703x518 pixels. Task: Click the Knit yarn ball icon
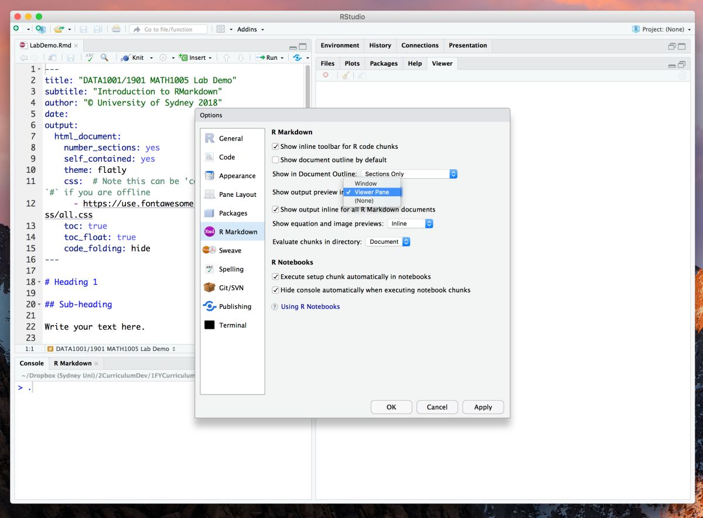125,57
